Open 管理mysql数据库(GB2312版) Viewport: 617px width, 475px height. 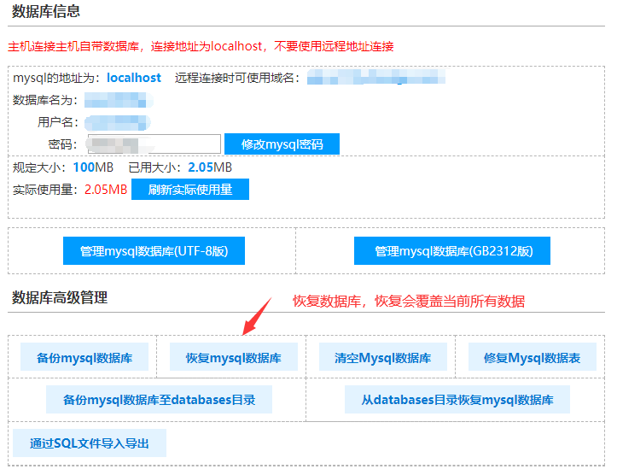tap(452, 251)
